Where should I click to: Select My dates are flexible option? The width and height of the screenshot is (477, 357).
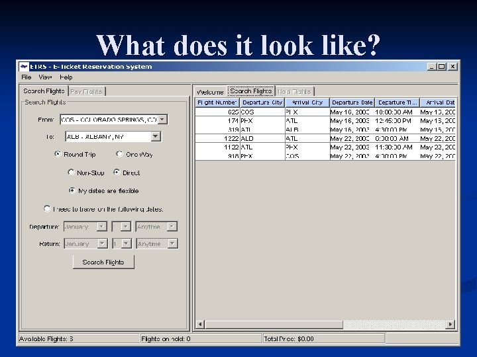tap(72, 190)
